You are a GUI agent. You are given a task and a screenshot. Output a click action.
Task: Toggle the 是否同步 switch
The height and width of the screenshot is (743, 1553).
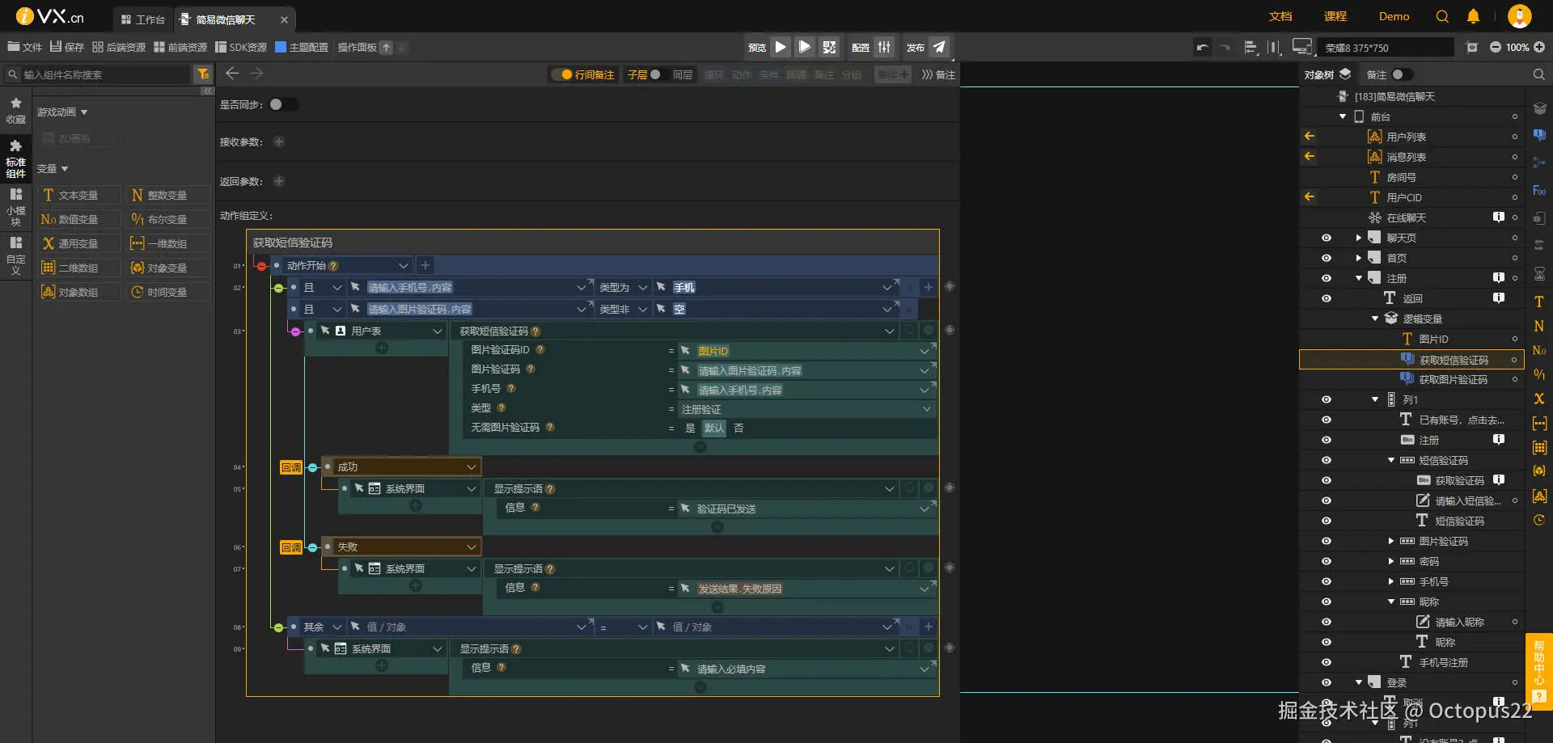click(283, 104)
